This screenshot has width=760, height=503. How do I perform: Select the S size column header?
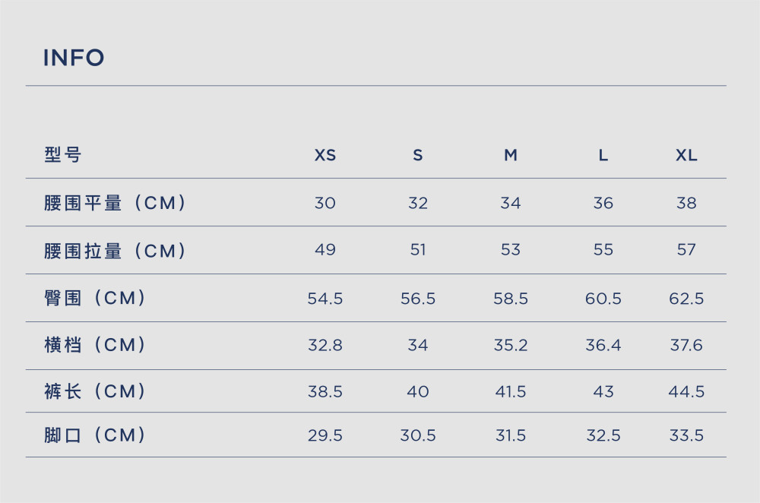click(x=418, y=155)
